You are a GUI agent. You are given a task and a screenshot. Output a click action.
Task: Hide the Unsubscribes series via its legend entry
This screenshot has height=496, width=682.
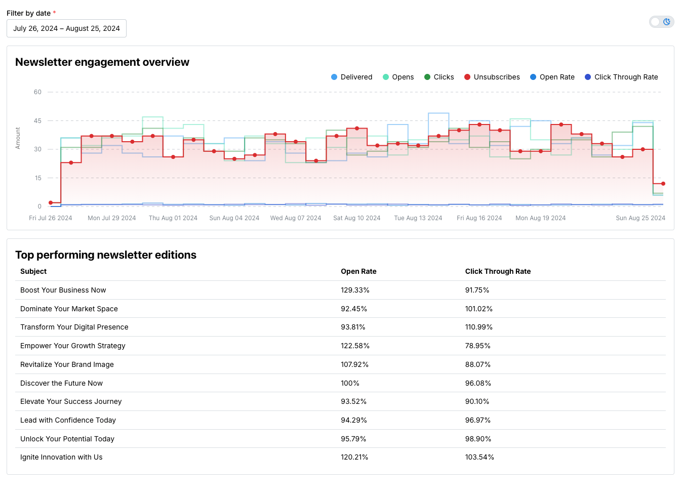[492, 77]
